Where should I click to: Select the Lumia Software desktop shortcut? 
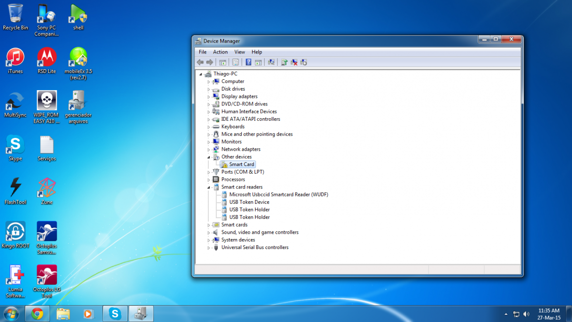(x=15, y=281)
